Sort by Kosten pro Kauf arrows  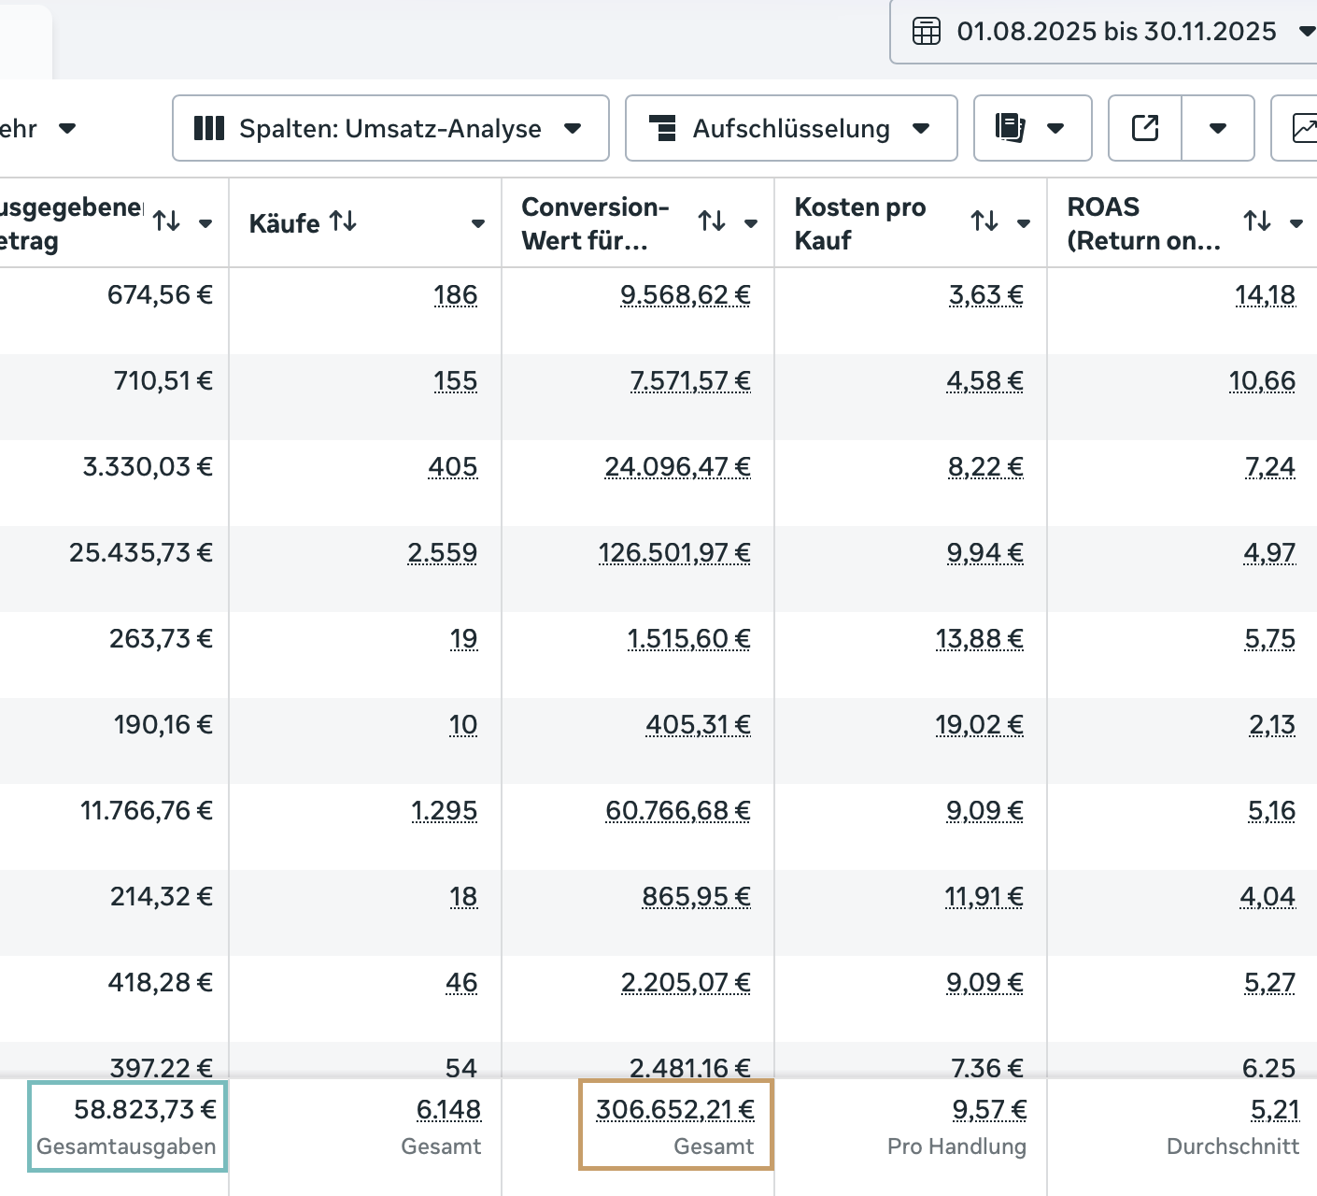tap(984, 222)
